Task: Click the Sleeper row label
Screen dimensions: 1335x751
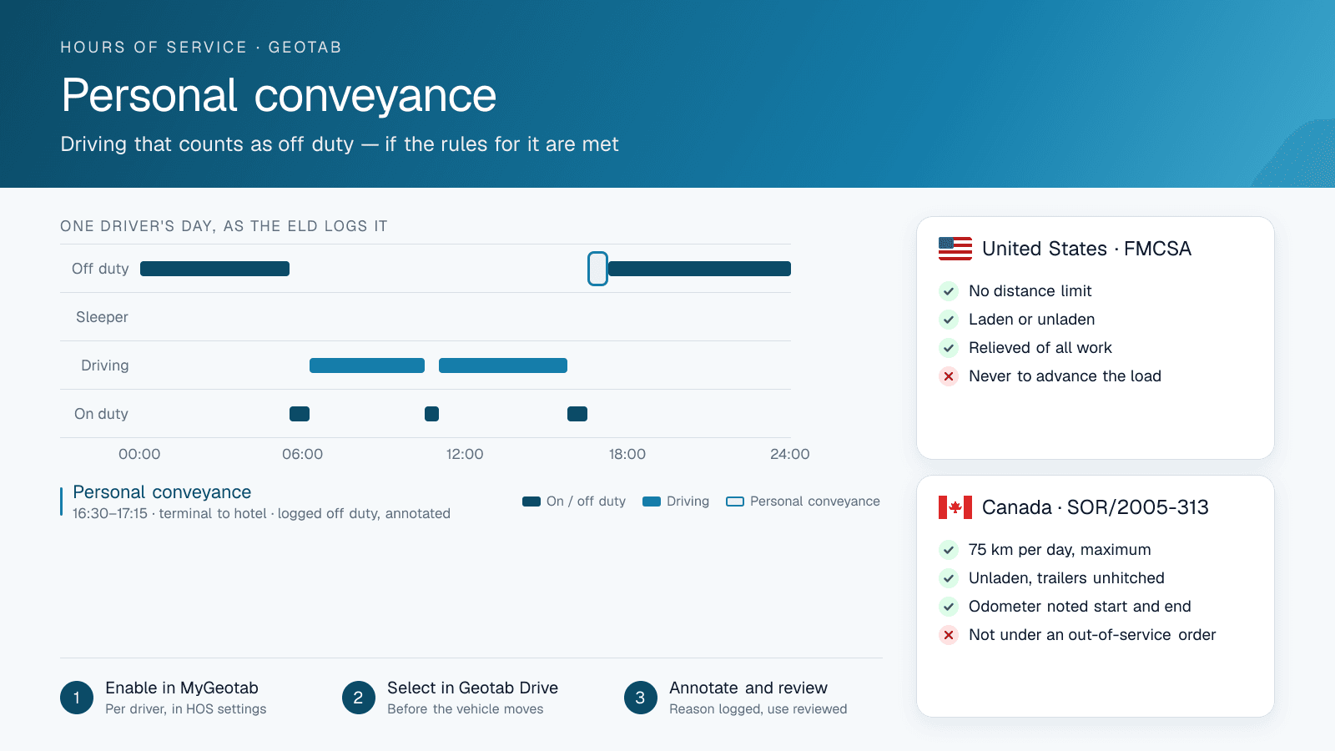Action: [x=102, y=317]
